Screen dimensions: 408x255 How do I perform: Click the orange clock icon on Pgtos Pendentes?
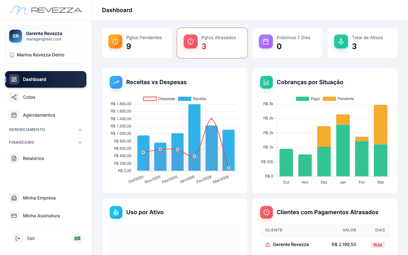click(x=115, y=41)
